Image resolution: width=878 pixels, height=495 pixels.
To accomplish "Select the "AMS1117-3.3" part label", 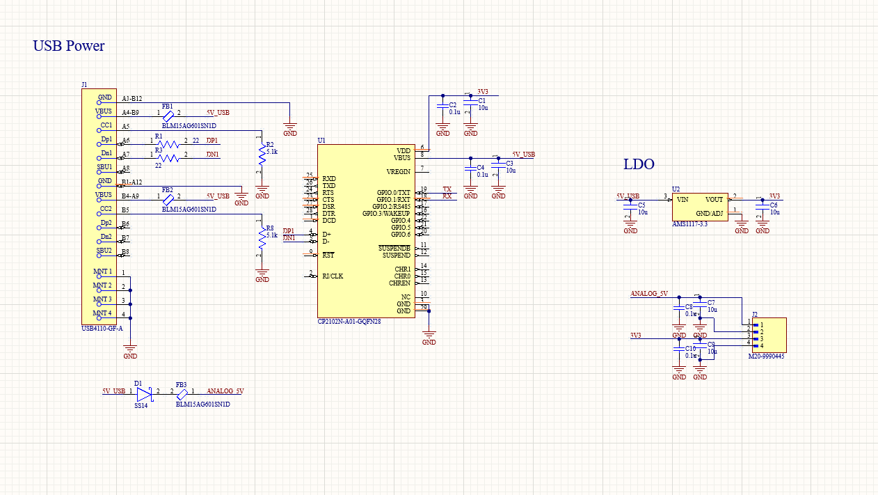I will pos(689,224).
